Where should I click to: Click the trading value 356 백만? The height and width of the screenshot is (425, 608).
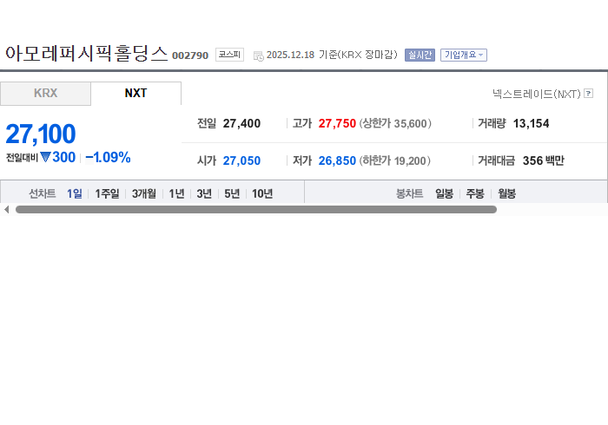[x=543, y=160]
